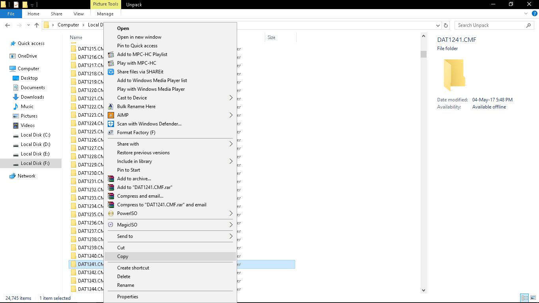Click Copy in the context menu
Screen dimensions: 539x303
click(x=170, y=256)
